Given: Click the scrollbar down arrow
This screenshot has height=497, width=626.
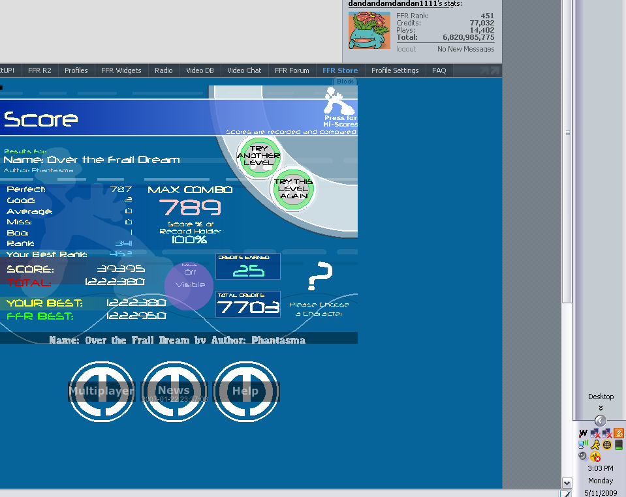Looking at the screenshot, I should point(567,483).
